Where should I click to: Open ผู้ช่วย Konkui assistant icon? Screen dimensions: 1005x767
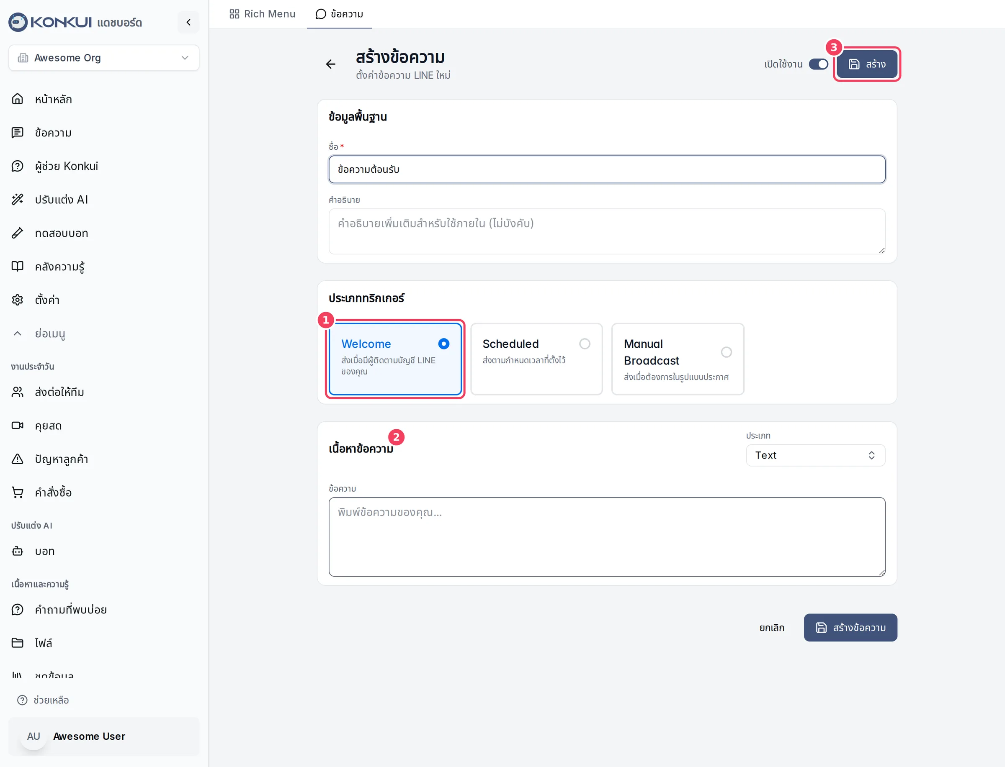pyautogui.click(x=17, y=166)
